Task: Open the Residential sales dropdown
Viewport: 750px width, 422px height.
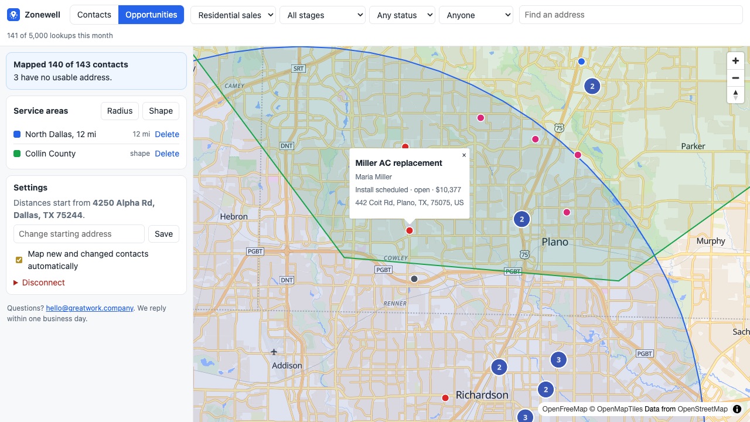Action: pos(233,15)
